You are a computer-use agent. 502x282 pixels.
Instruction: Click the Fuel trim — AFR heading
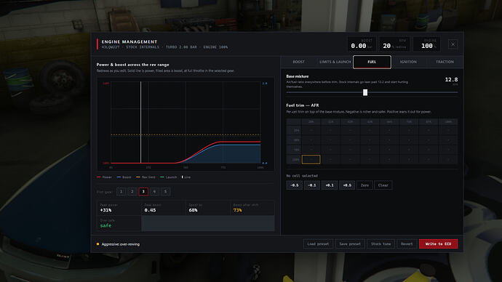point(303,105)
